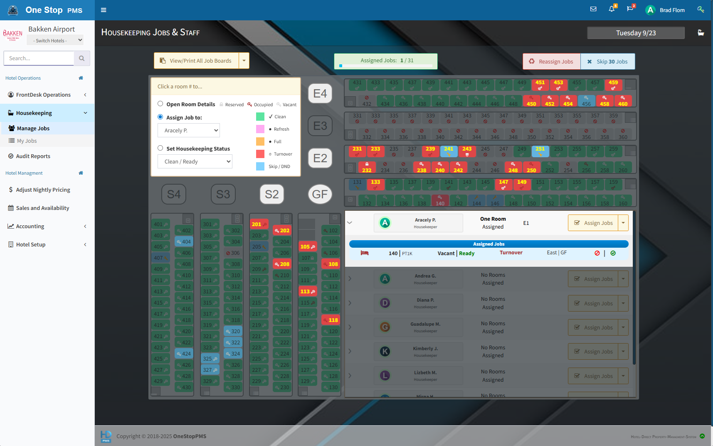Open the Switch Hotels dropdown
This screenshot has width=713, height=446.
[55, 40]
